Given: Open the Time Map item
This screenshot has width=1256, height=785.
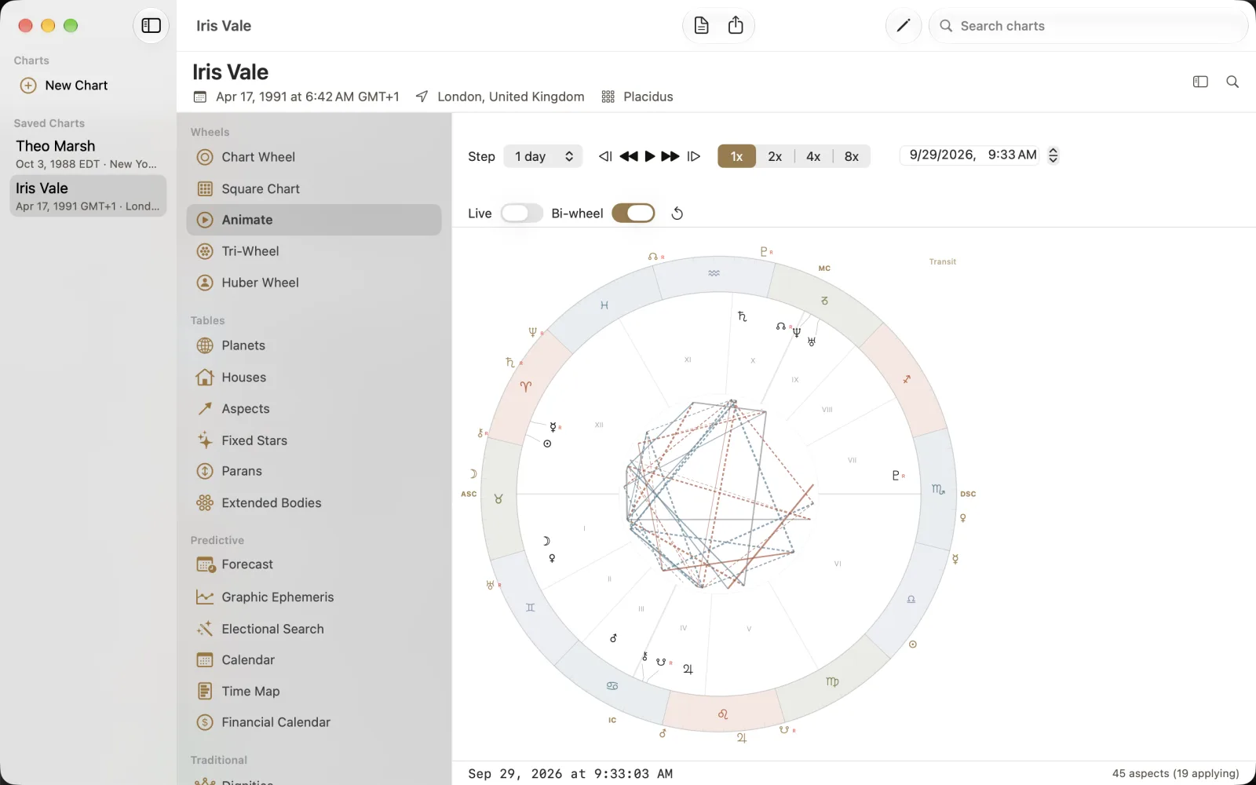Looking at the screenshot, I should [314, 692].
